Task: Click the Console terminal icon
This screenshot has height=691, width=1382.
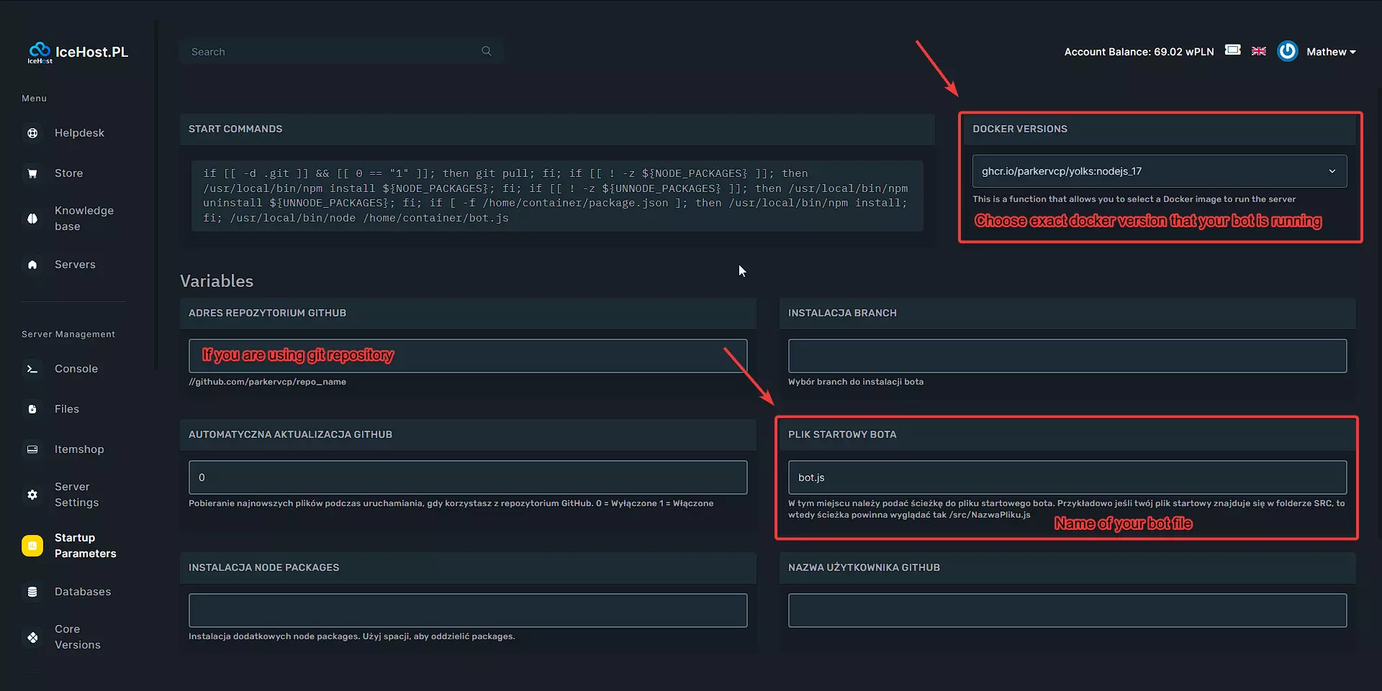Action: click(x=32, y=369)
